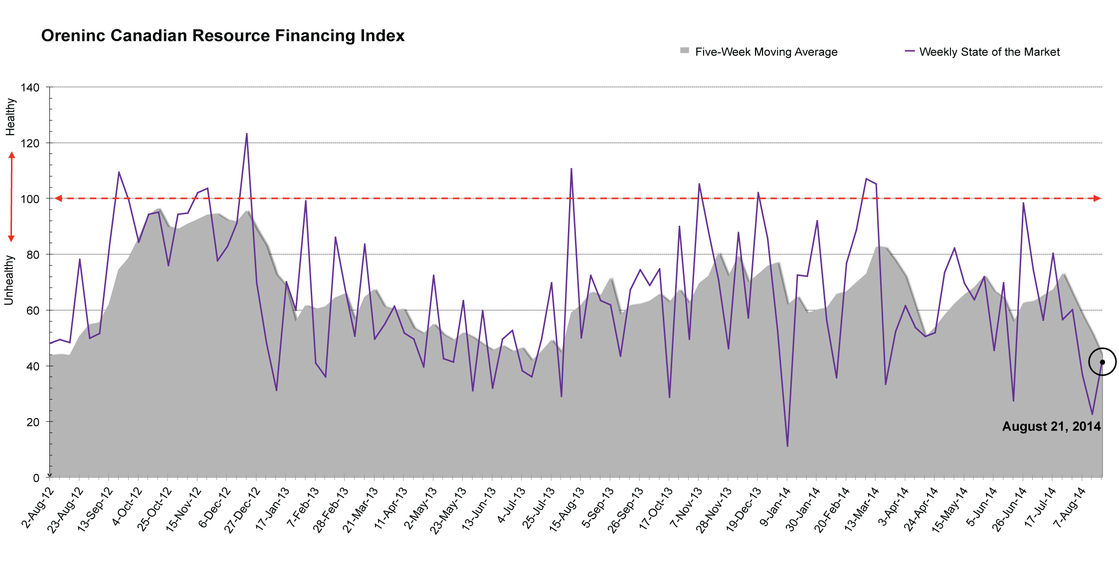Click the 13-Jun-13 date label

coord(479,509)
